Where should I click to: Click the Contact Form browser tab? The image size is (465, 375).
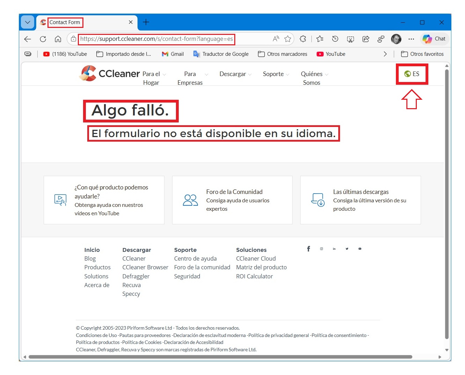(x=65, y=22)
